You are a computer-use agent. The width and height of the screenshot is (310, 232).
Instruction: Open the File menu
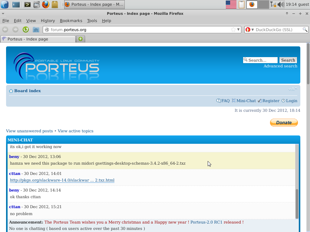[x=5, y=21]
